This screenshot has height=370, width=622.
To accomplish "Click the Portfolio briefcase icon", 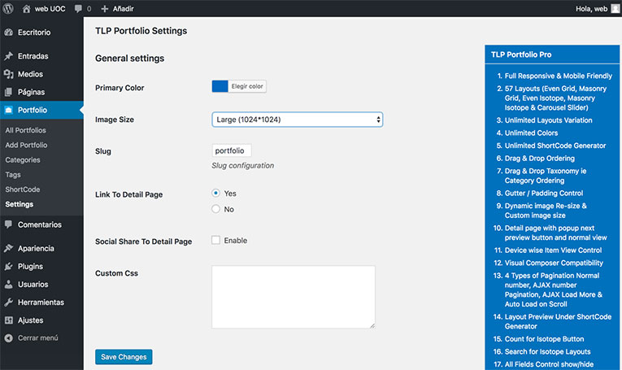I will (9, 111).
